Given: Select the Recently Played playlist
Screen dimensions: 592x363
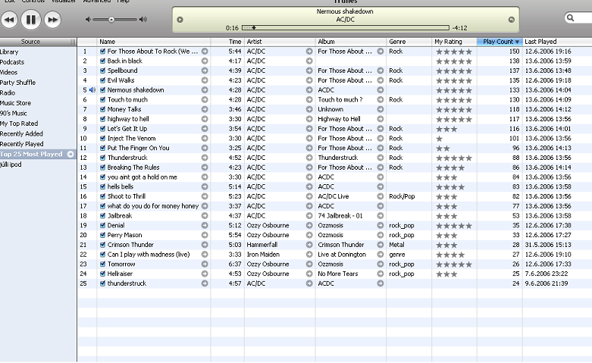Looking at the screenshot, I should click(21, 144).
